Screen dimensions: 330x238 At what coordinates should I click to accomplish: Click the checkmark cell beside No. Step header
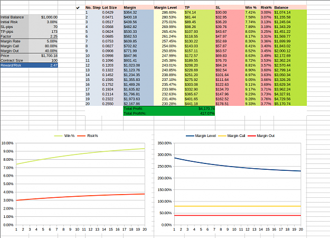78,7
